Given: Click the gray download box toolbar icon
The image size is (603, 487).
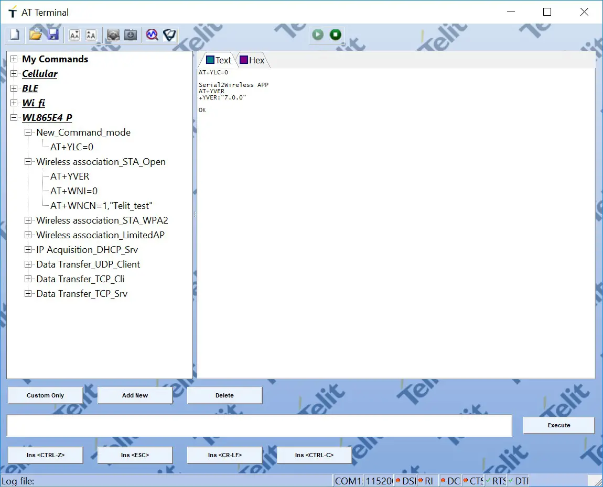Looking at the screenshot, I should point(131,35).
